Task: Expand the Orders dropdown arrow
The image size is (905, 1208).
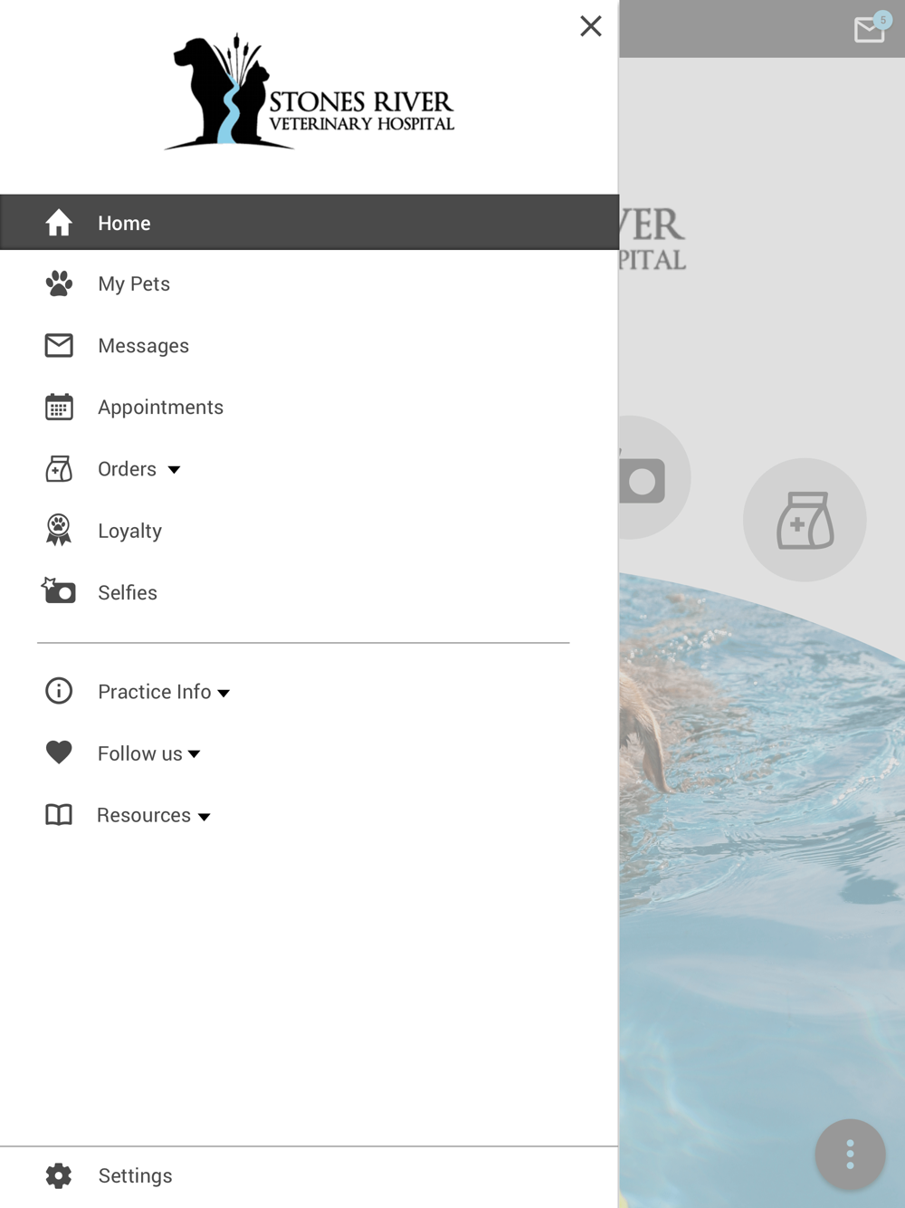Action: click(174, 470)
